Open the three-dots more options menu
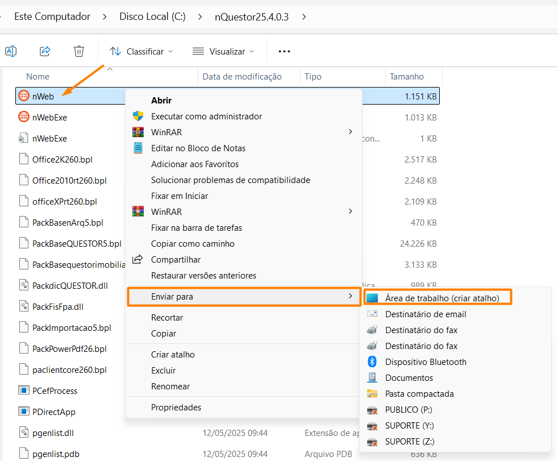The width and height of the screenshot is (558, 461). pyautogui.click(x=284, y=51)
